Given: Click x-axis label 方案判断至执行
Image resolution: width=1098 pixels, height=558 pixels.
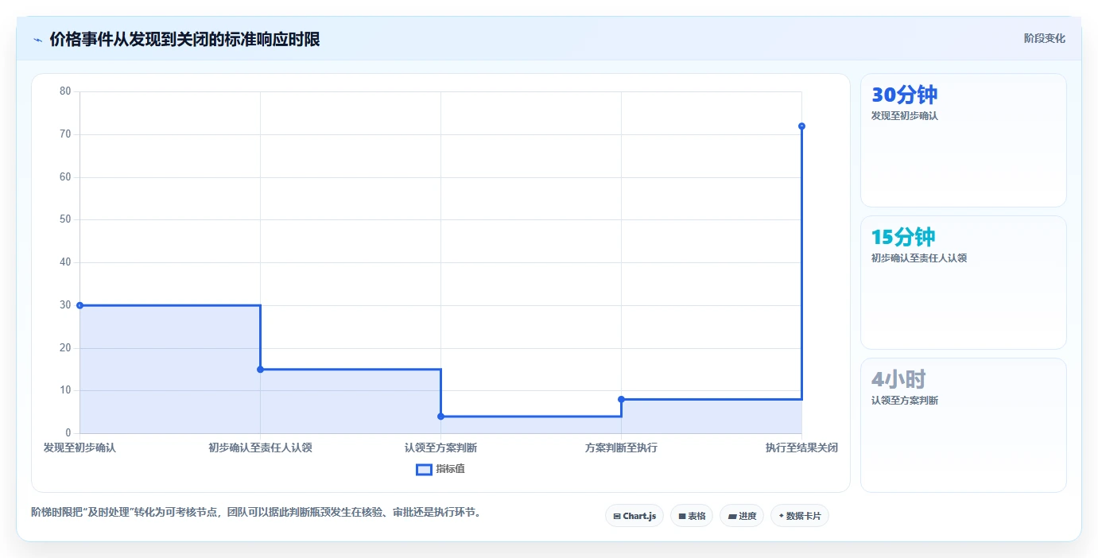Looking at the screenshot, I should point(621,448).
